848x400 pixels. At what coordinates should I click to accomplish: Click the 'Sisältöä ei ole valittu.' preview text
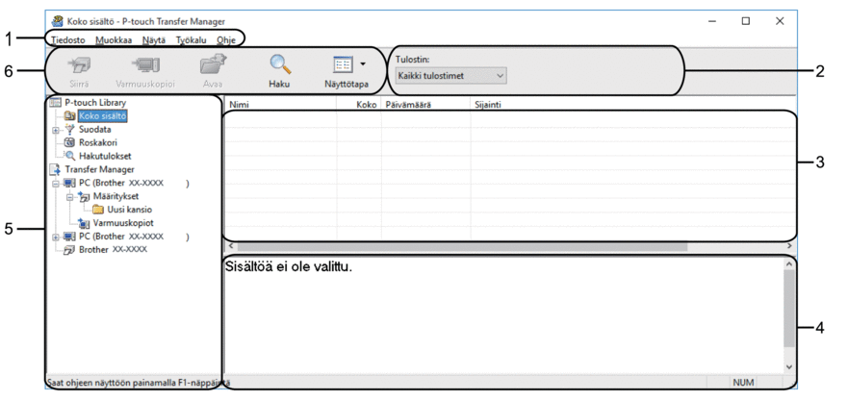pos(288,267)
